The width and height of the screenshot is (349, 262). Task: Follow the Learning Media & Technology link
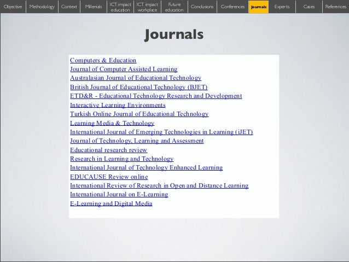(112, 123)
